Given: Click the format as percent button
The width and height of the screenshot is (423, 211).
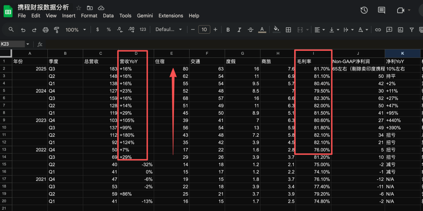Looking at the screenshot, I should pos(108,30).
